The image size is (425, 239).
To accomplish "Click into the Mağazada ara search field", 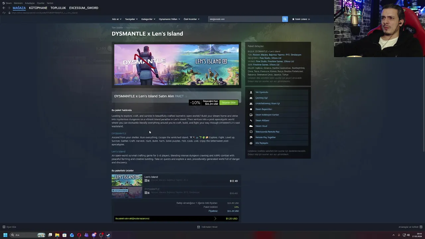I will (245, 19).
